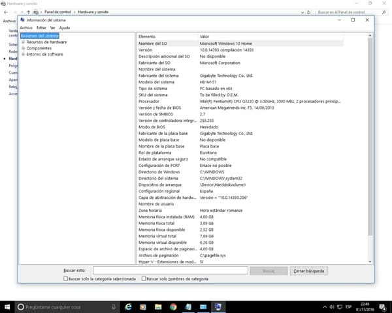392x313 pixels.
Task: Go up one level in Control Panel
Action: 29,12
